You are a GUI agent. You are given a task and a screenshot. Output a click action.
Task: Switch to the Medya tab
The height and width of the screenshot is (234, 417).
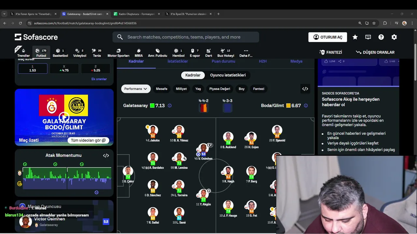tap(296, 61)
